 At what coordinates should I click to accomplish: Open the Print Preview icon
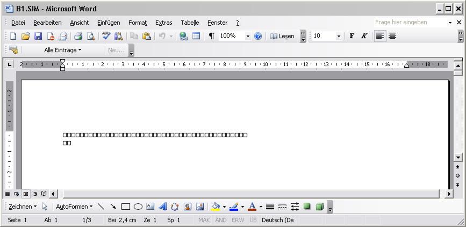click(90, 36)
